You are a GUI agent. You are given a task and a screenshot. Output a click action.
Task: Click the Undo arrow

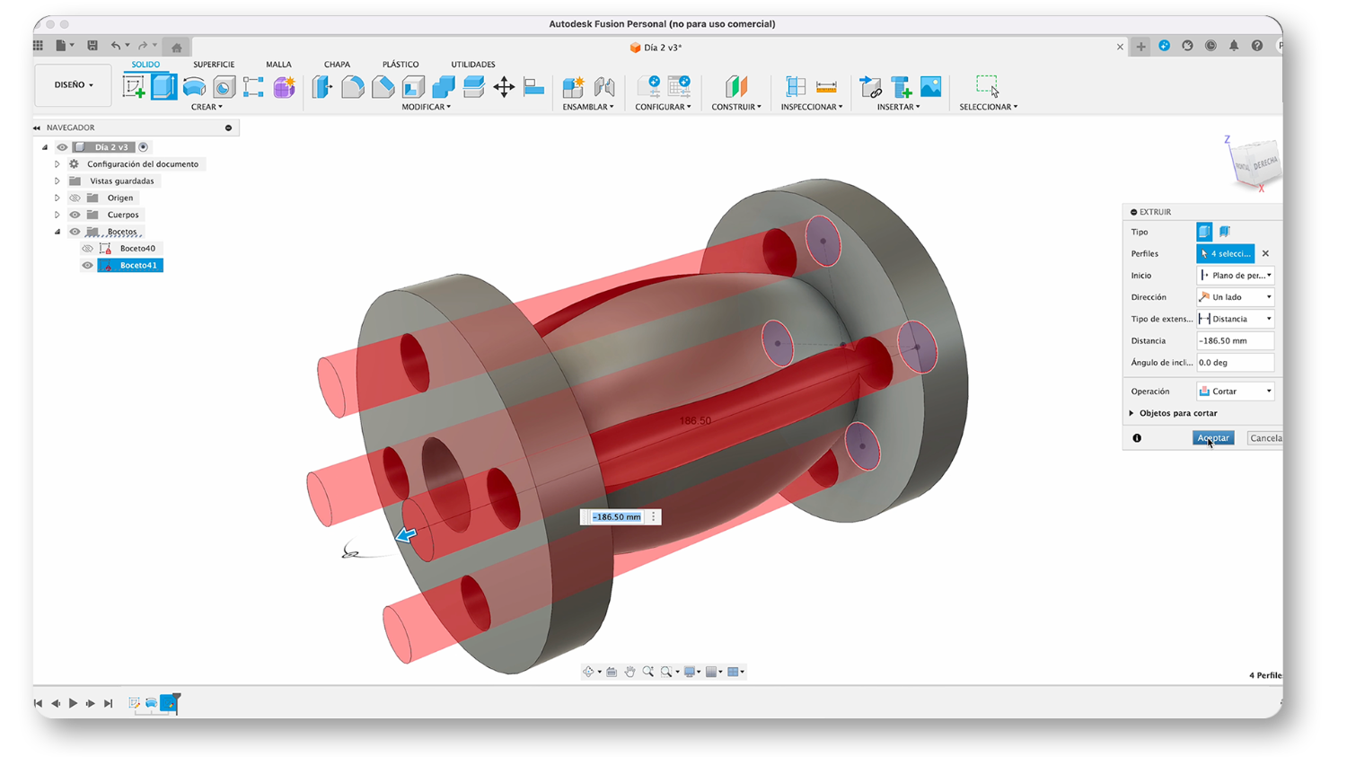pyautogui.click(x=116, y=46)
